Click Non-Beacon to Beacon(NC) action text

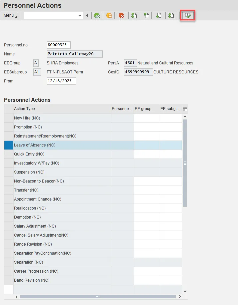[x=39, y=181]
